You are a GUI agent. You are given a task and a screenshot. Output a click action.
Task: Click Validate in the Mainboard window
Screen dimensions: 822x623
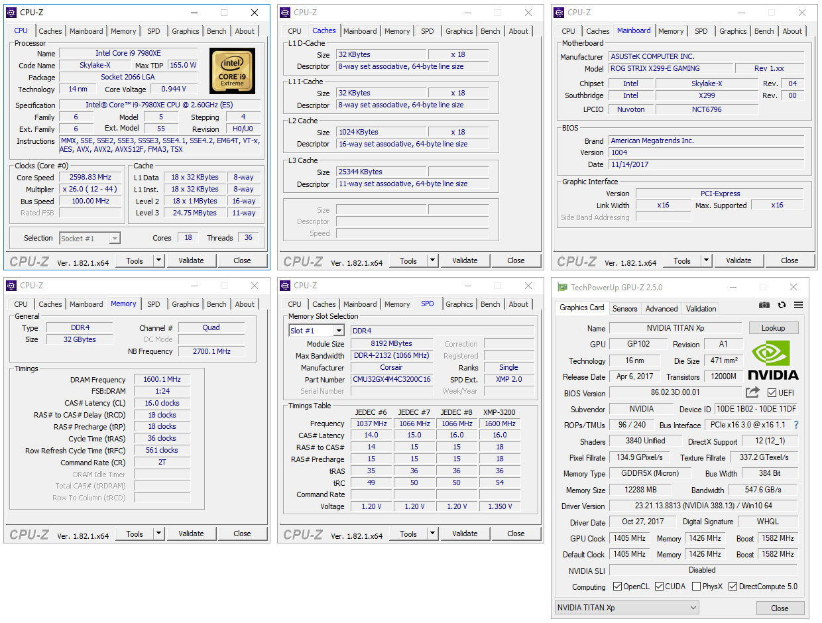coord(738,260)
